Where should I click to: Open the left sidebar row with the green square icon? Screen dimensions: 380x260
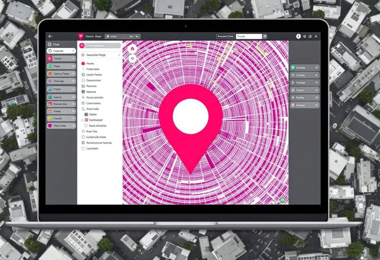(61, 66)
